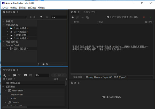Click the red stop queue button
This screenshot has width=155, height=109.
point(144,17)
